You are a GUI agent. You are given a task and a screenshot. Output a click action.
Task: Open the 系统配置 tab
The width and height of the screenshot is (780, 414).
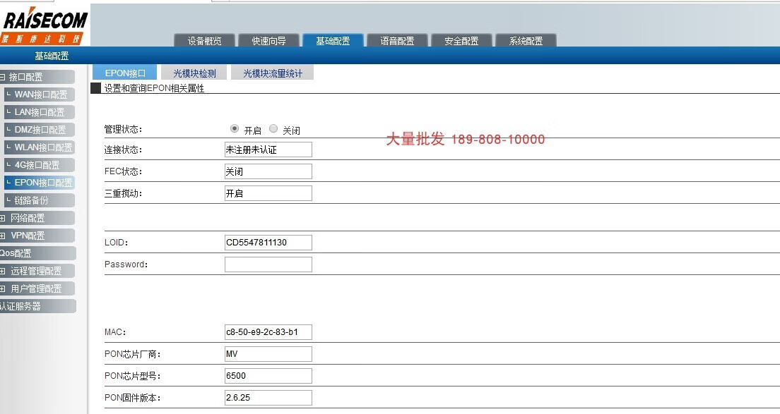pyautogui.click(x=526, y=41)
